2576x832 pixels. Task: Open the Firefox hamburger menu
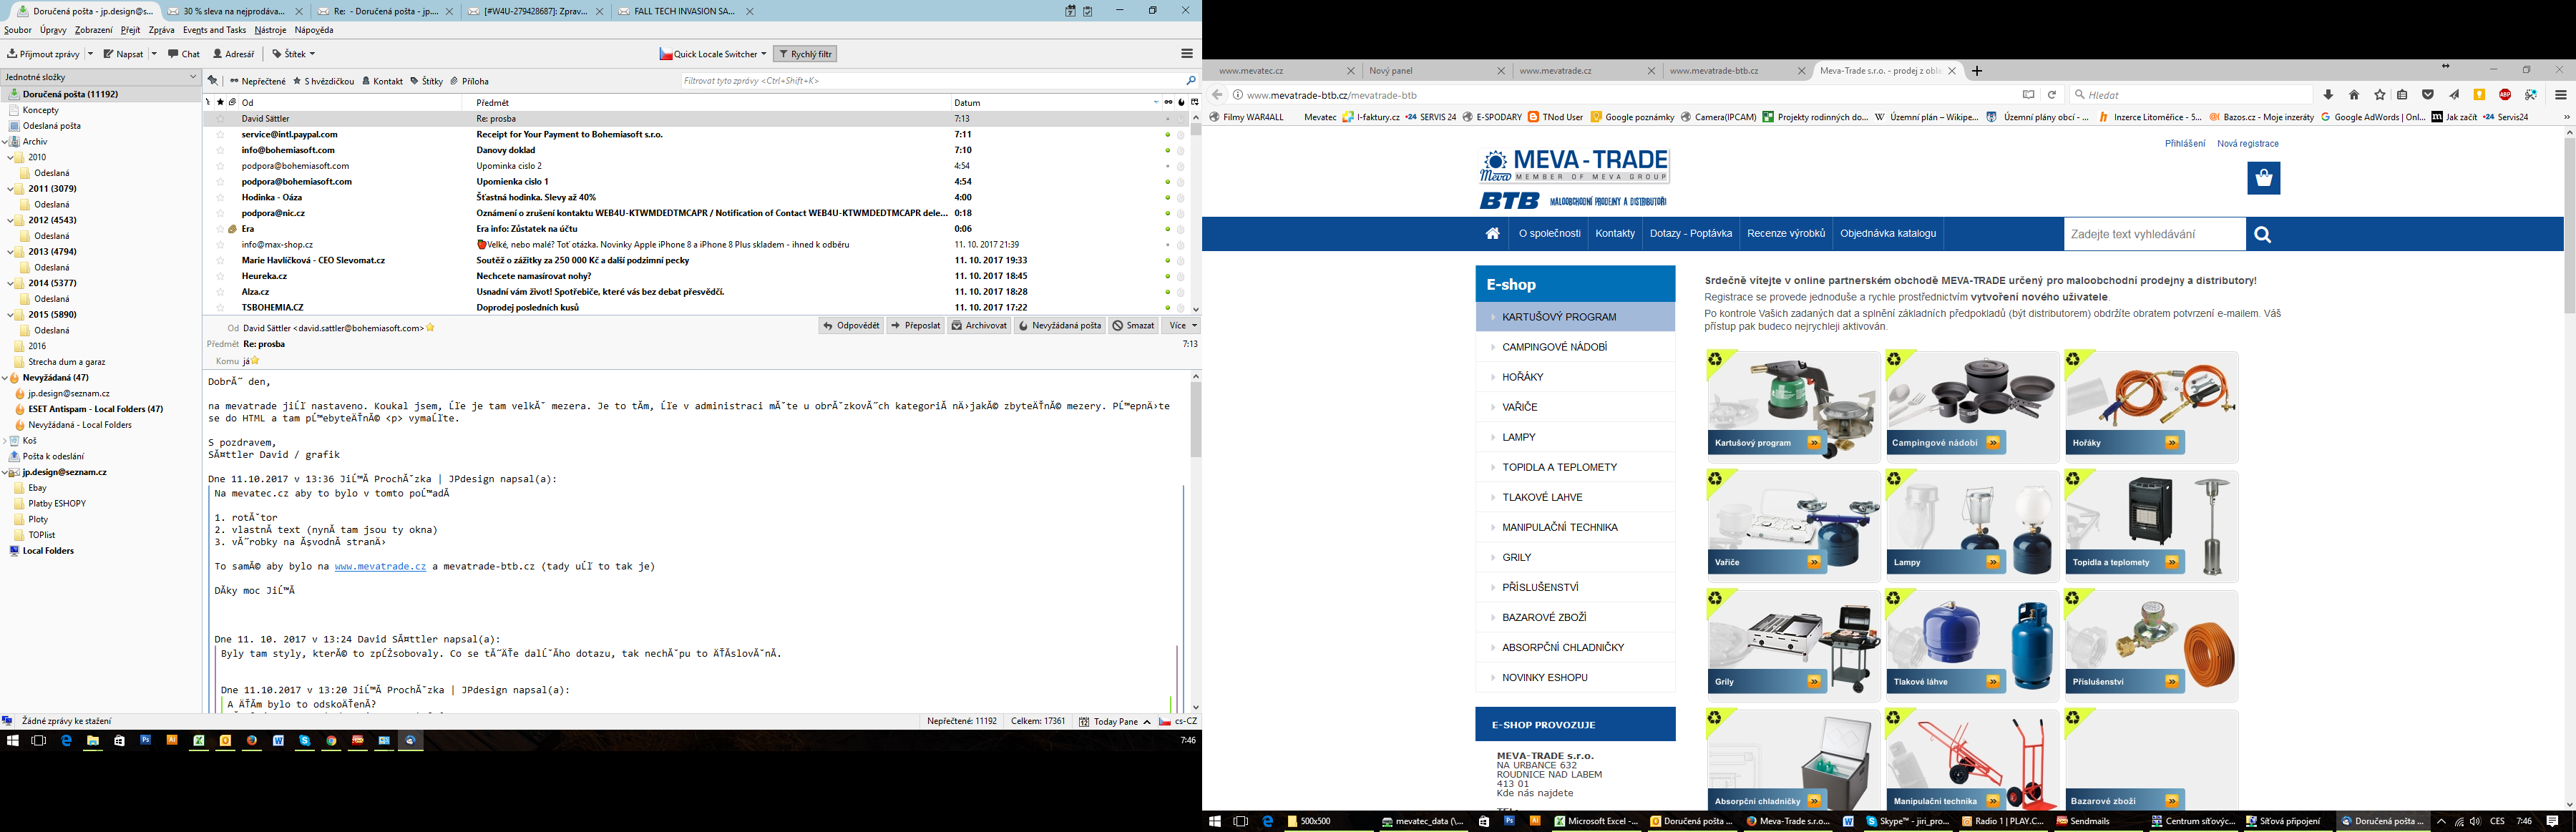pos(2561,95)
